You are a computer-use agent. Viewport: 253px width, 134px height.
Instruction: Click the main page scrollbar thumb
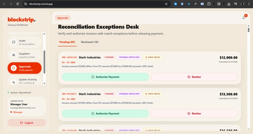click(249, 30)
